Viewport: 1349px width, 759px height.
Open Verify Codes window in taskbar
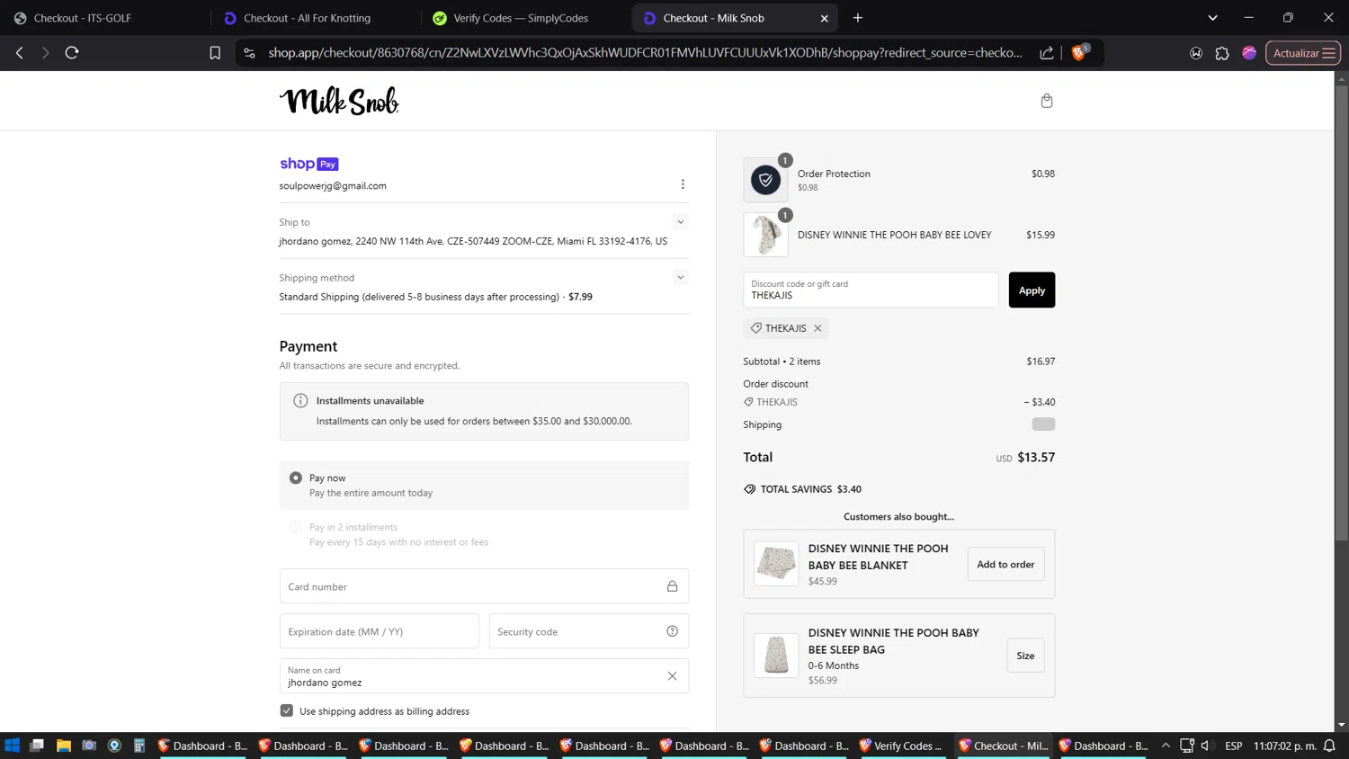[904, 746]
